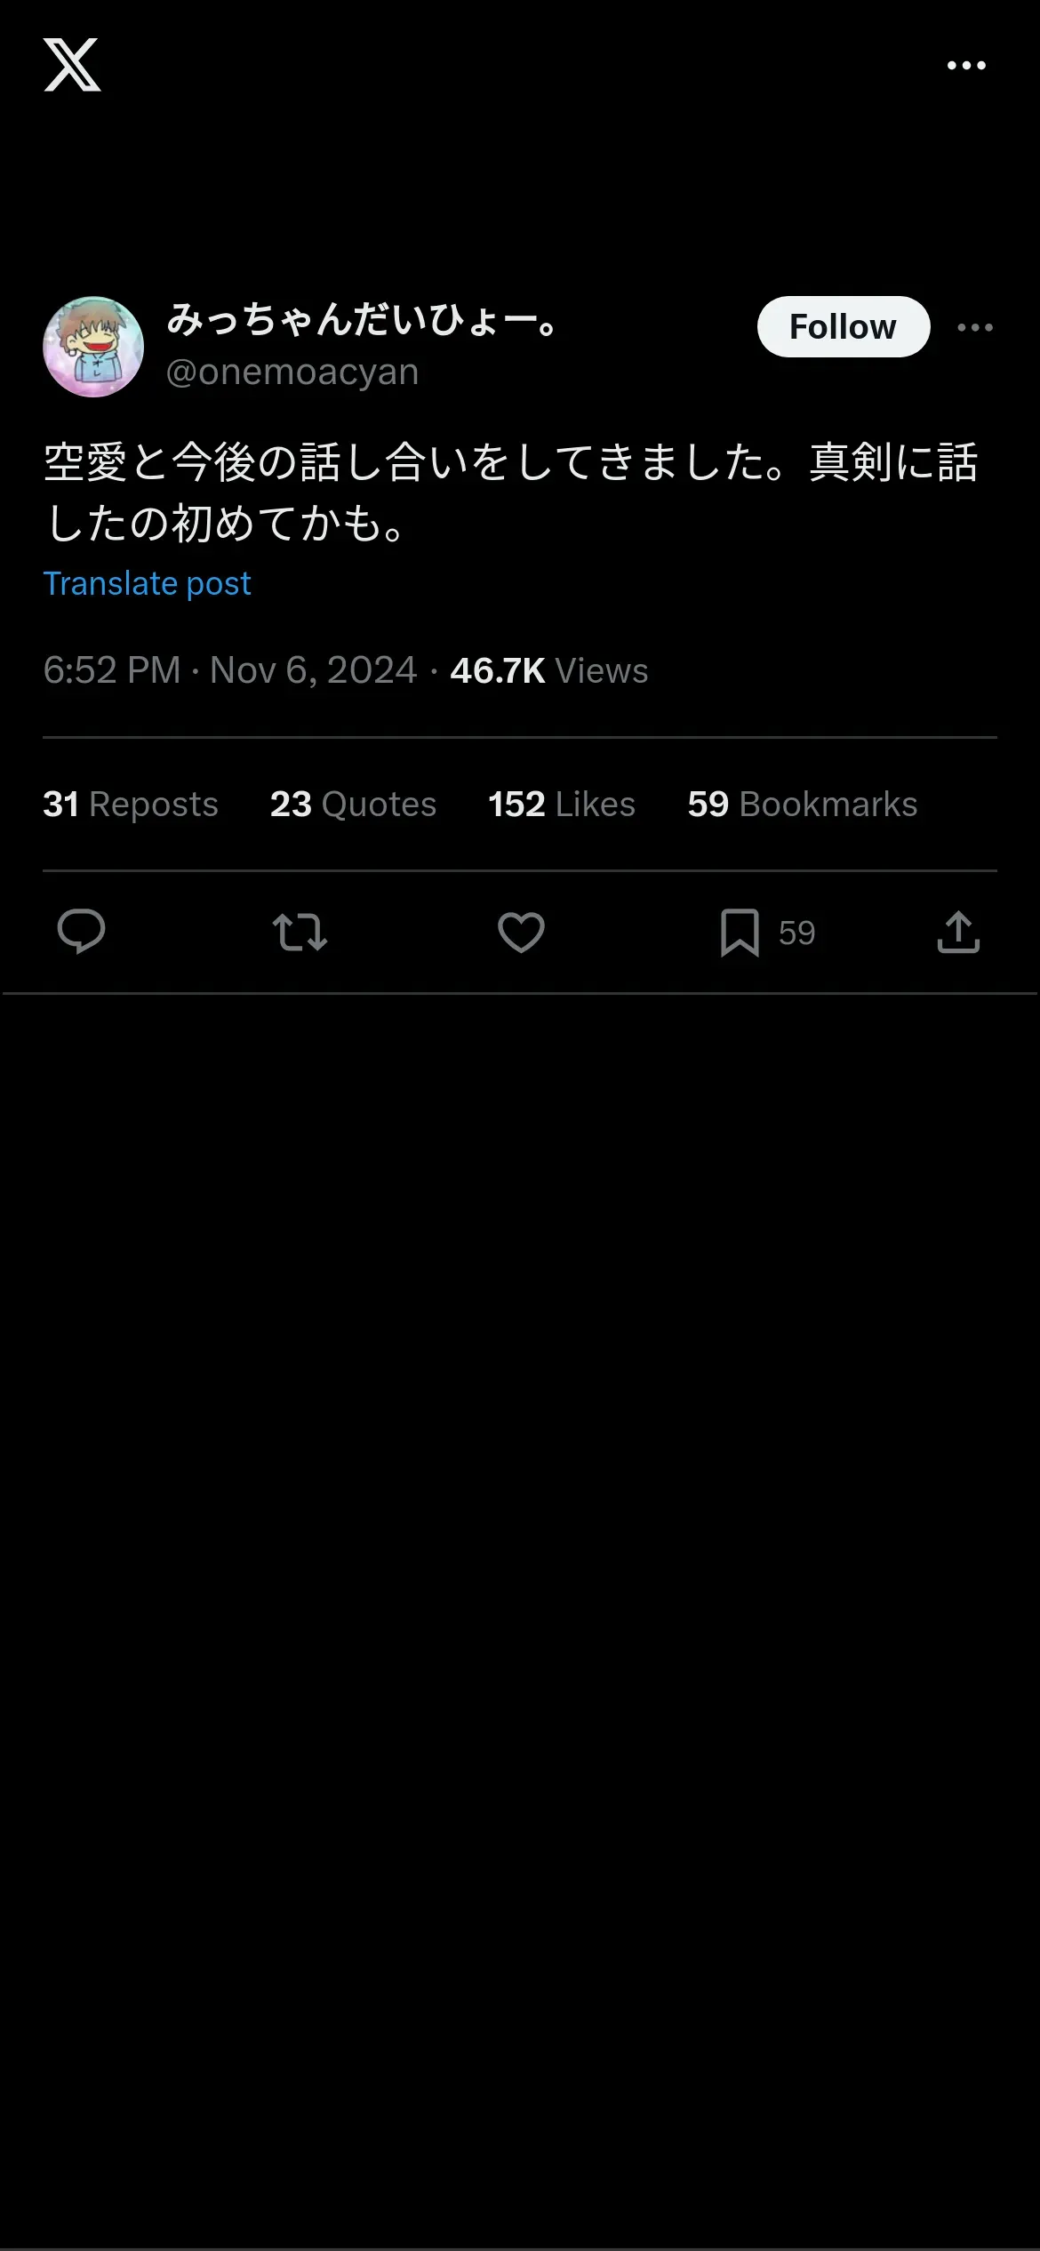Like the post with the heart icon
The height and width of the screenshot is (2251, 1040).
point(521,933)
